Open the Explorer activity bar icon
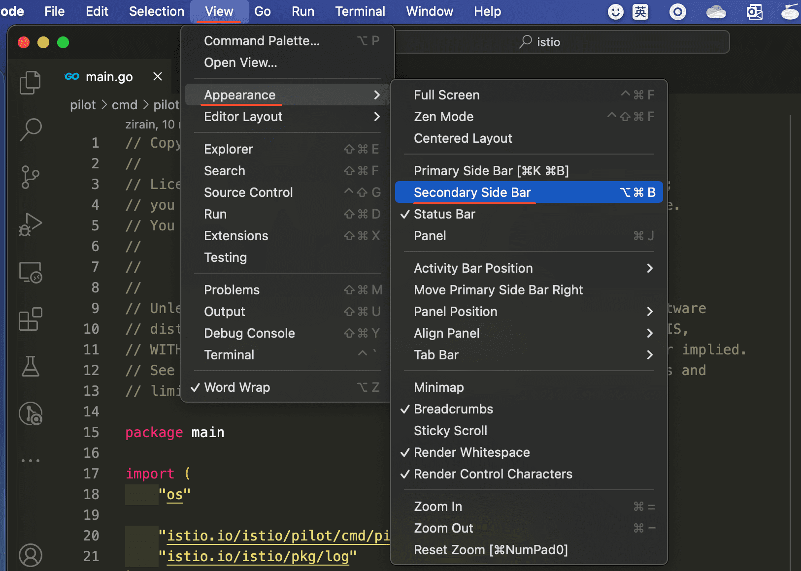Image resolution: width=801 pixels, height=571 pixels. click(30, 82)
